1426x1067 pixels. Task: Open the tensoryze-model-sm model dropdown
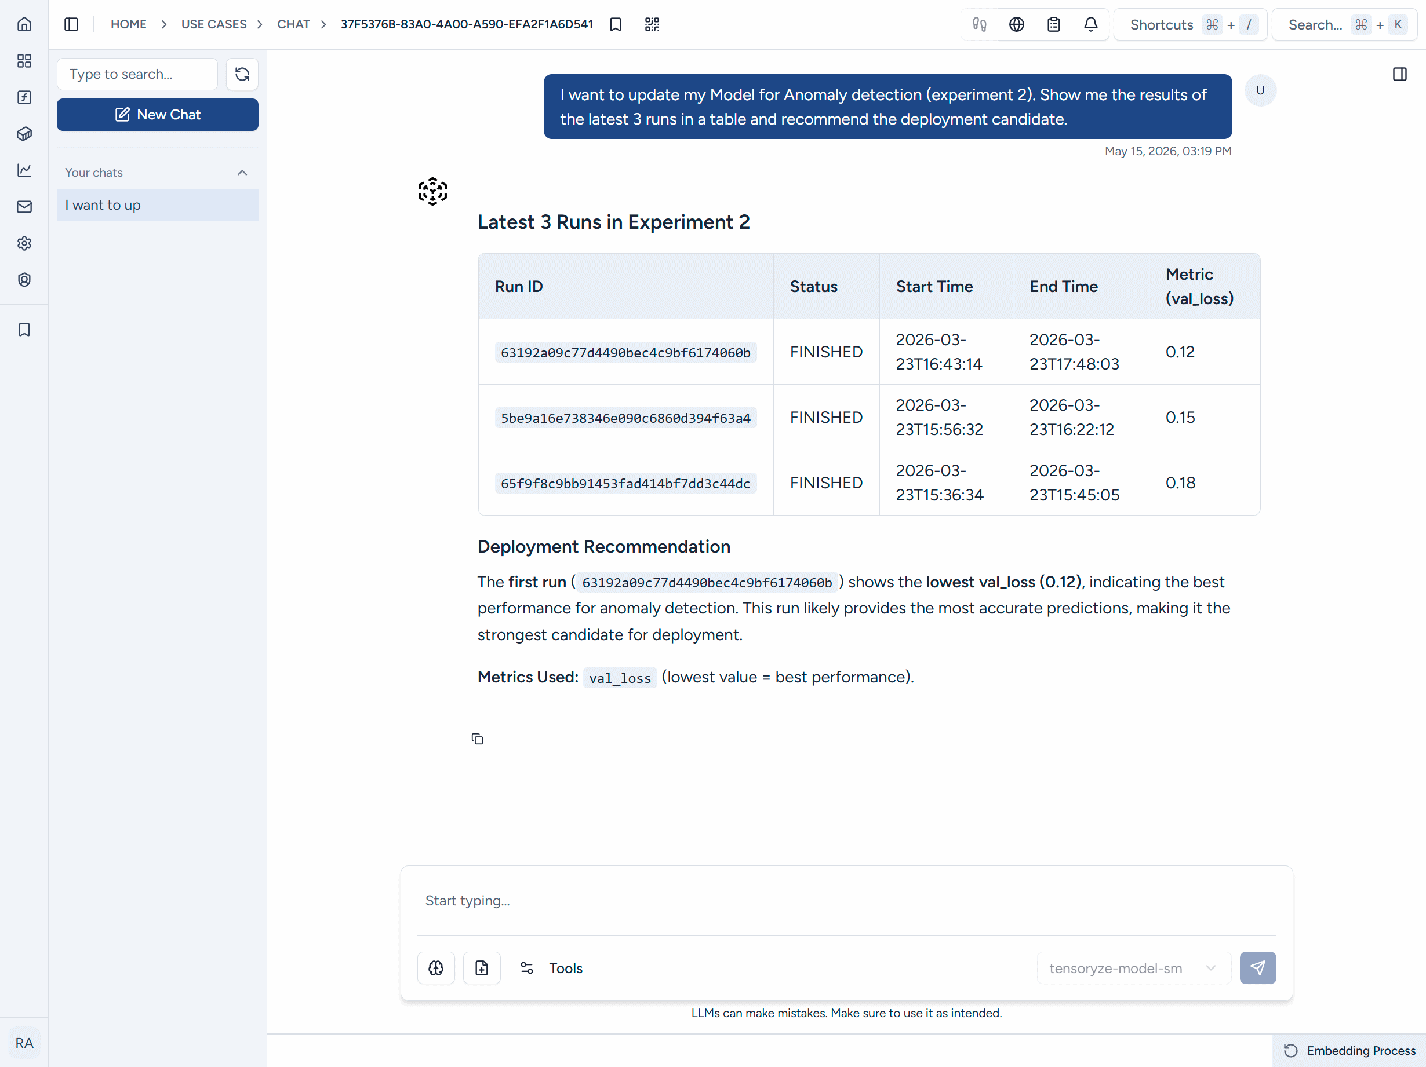1133,968
